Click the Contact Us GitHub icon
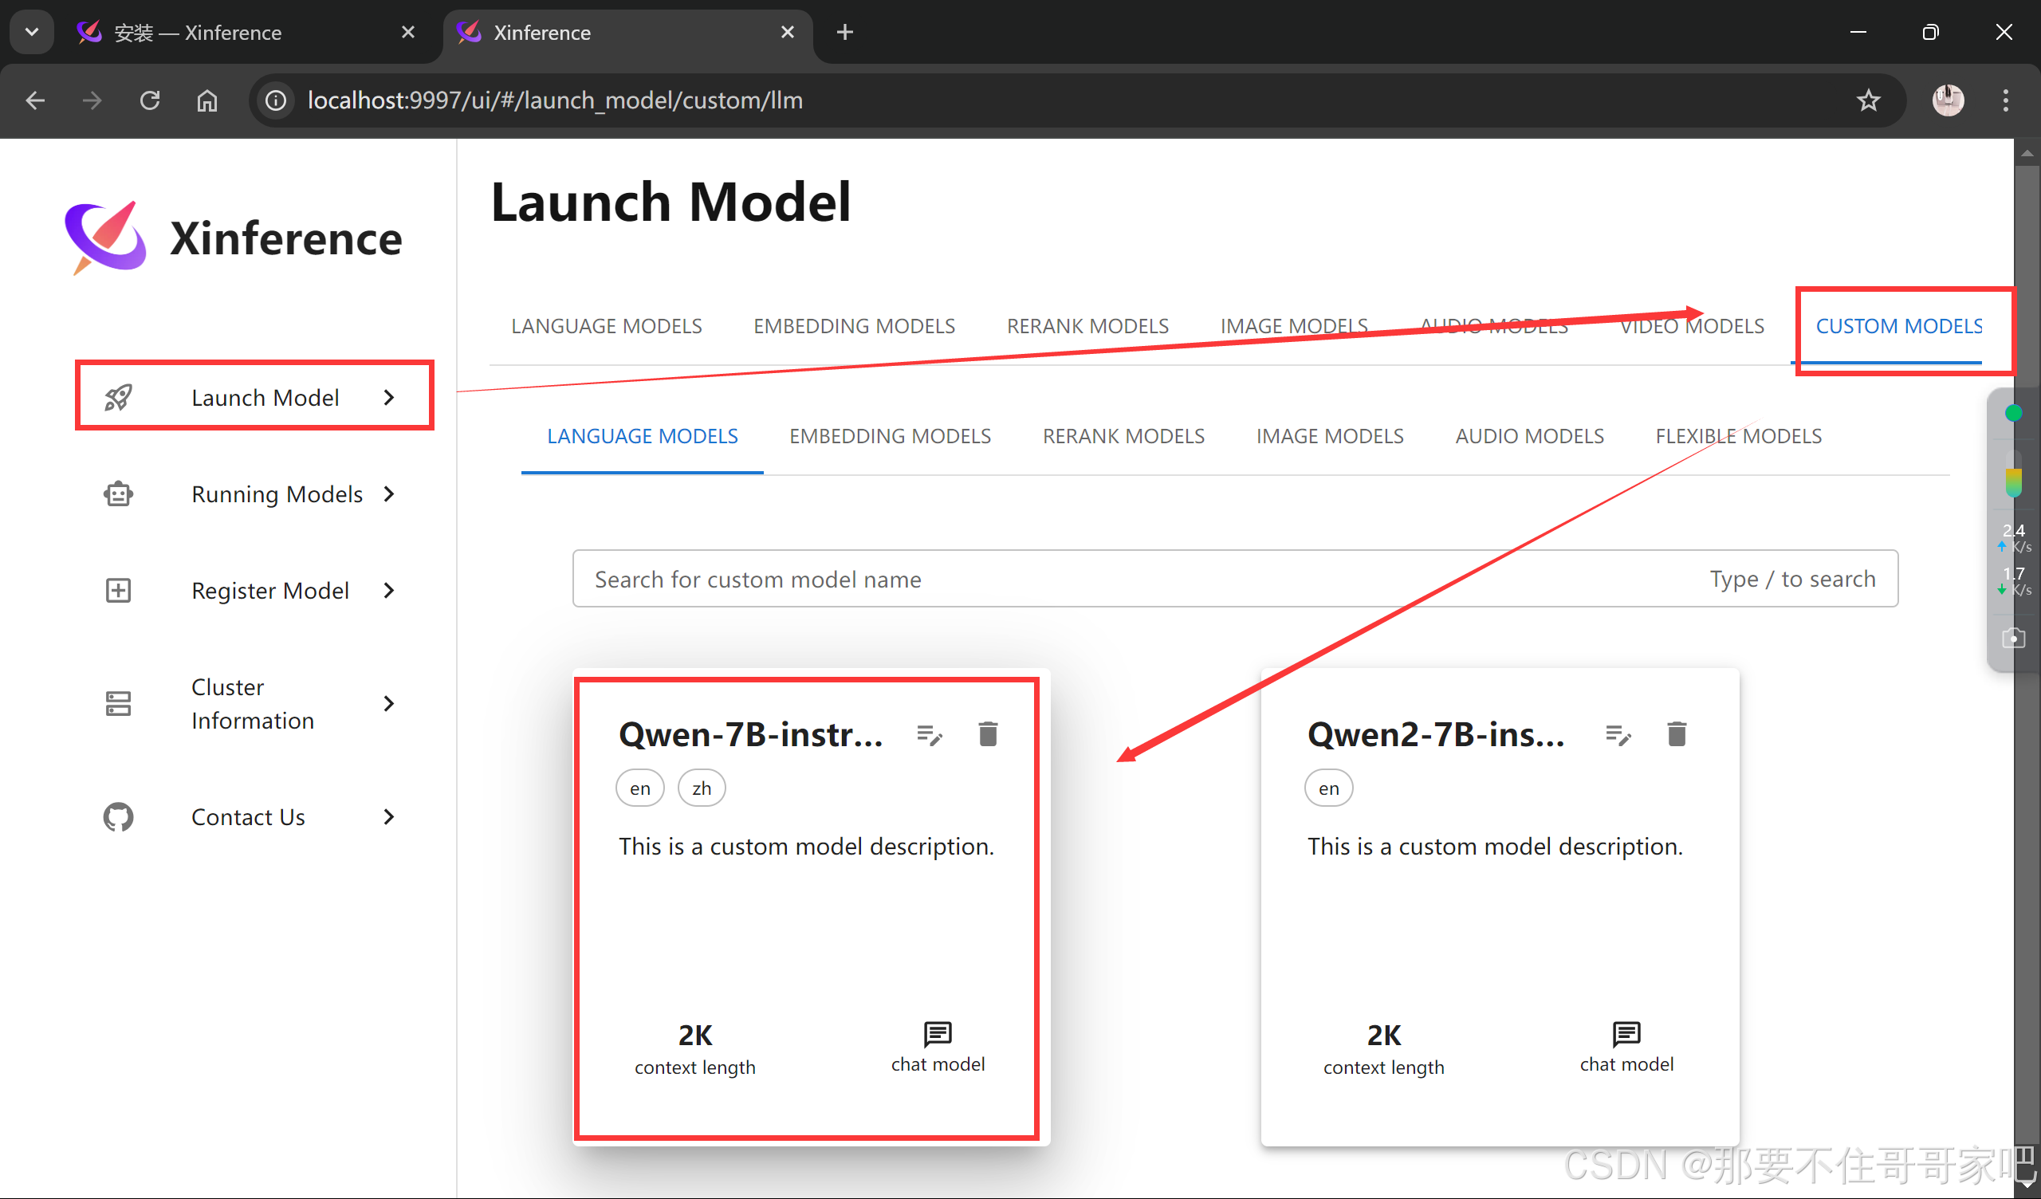 [118, 816]
